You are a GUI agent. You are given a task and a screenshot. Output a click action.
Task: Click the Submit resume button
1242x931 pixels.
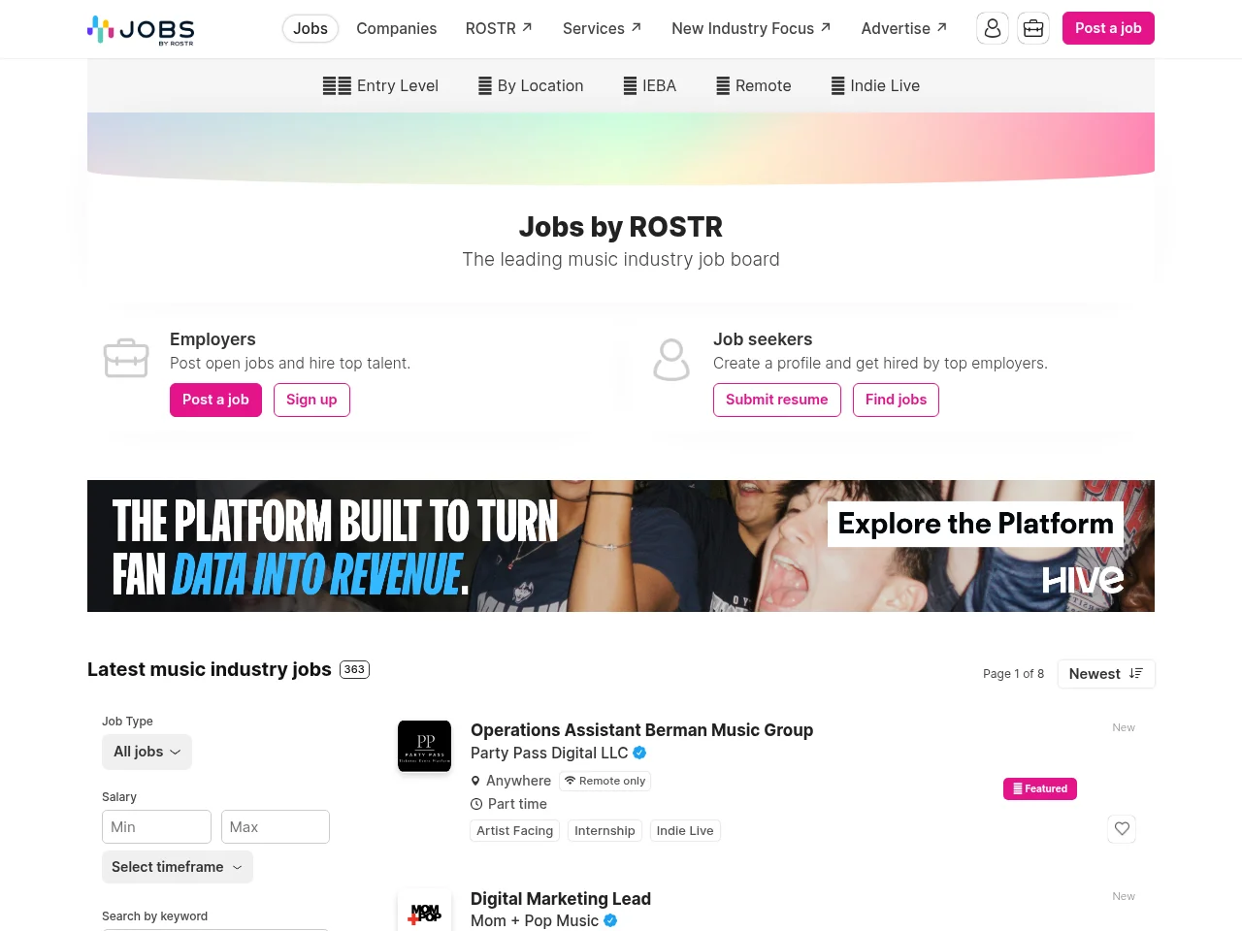(x=777, y=400)
